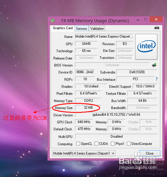Click the Bus Interface question mark
The height and width of the screenshot is (177, 167).
(156, 79)
